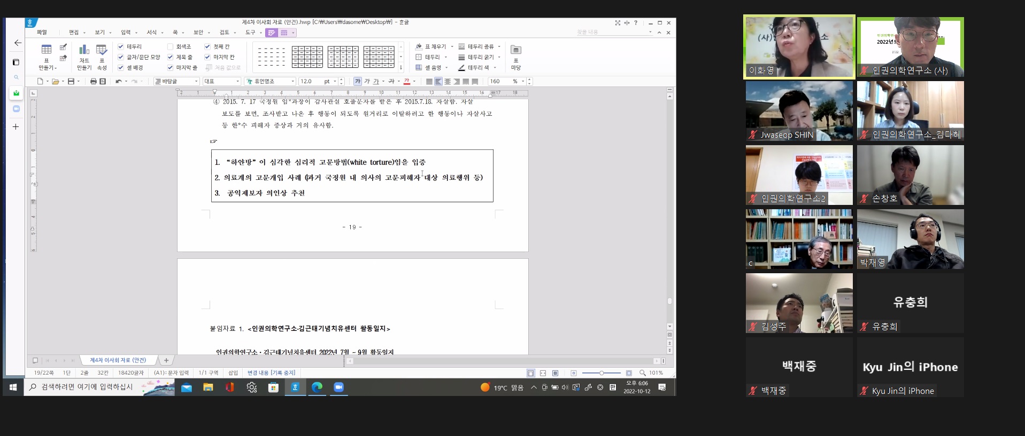Open the 서식 menu
This screenshot has height=436, width=1025.
coord(152,33)
